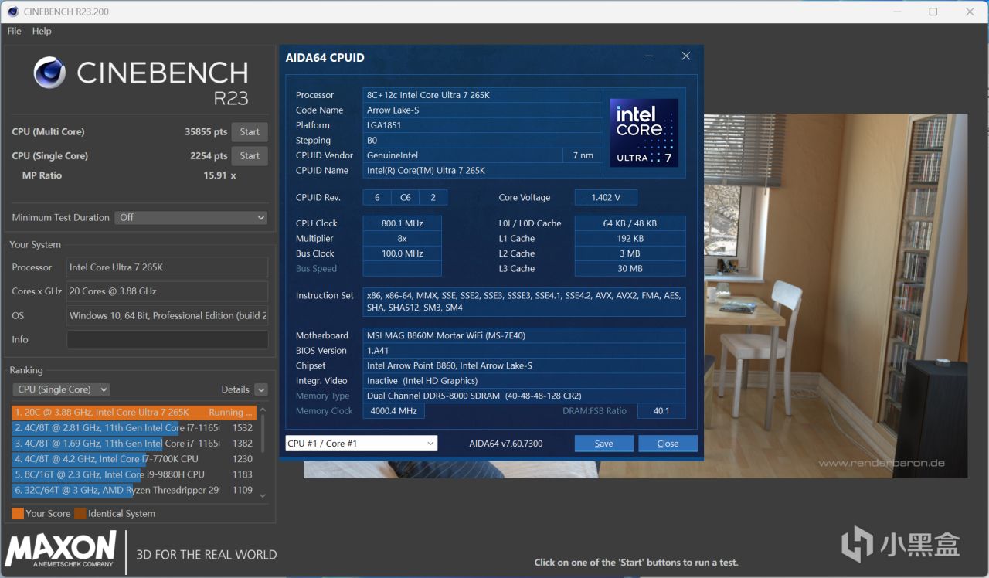The width and height of the screenshot is (989, 578).
Task: Click the AIDA64 Processor value 8C+12c Intel Core Ultra 7 265K
Action: click(x=483, y=95)
